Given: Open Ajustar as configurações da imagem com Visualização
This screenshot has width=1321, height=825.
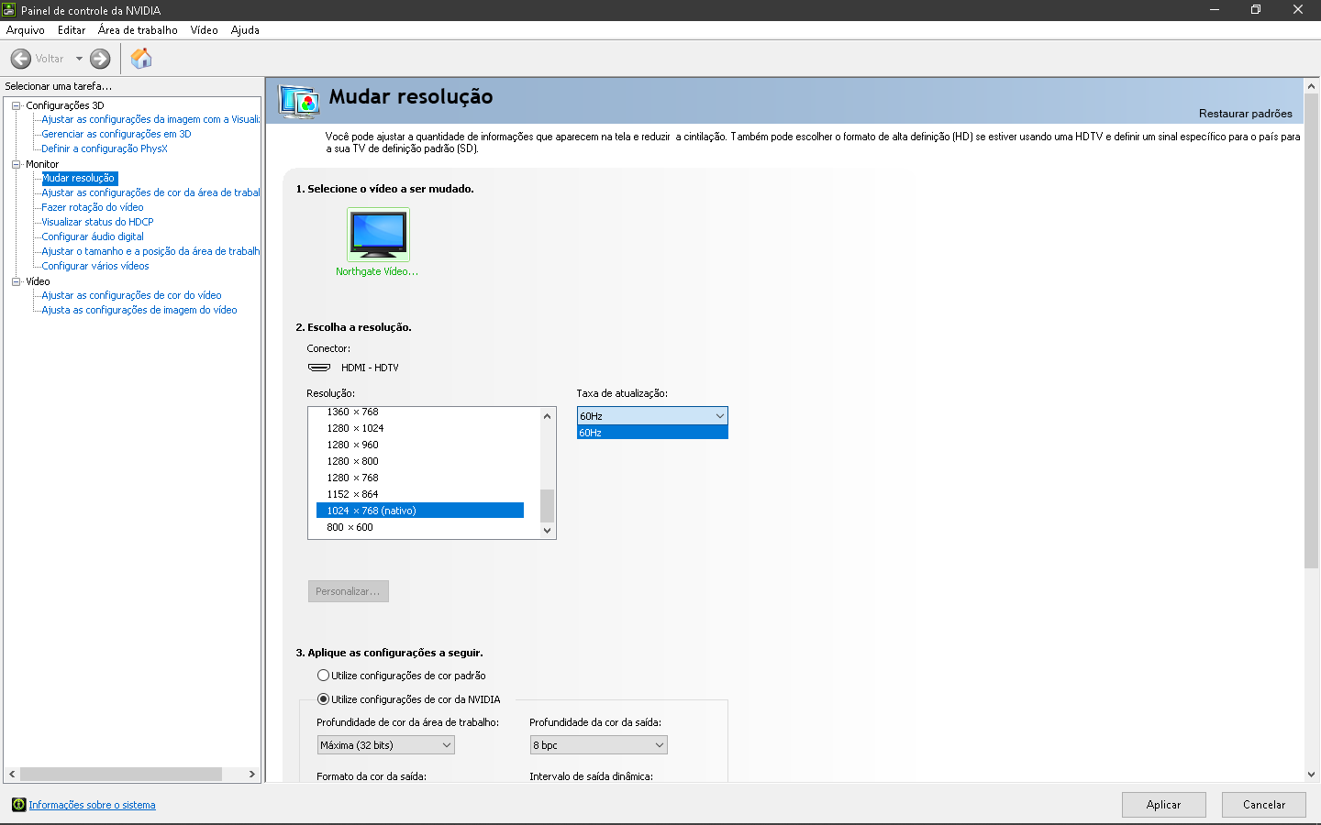Looking at the screenshot, I should pos(150,119).
